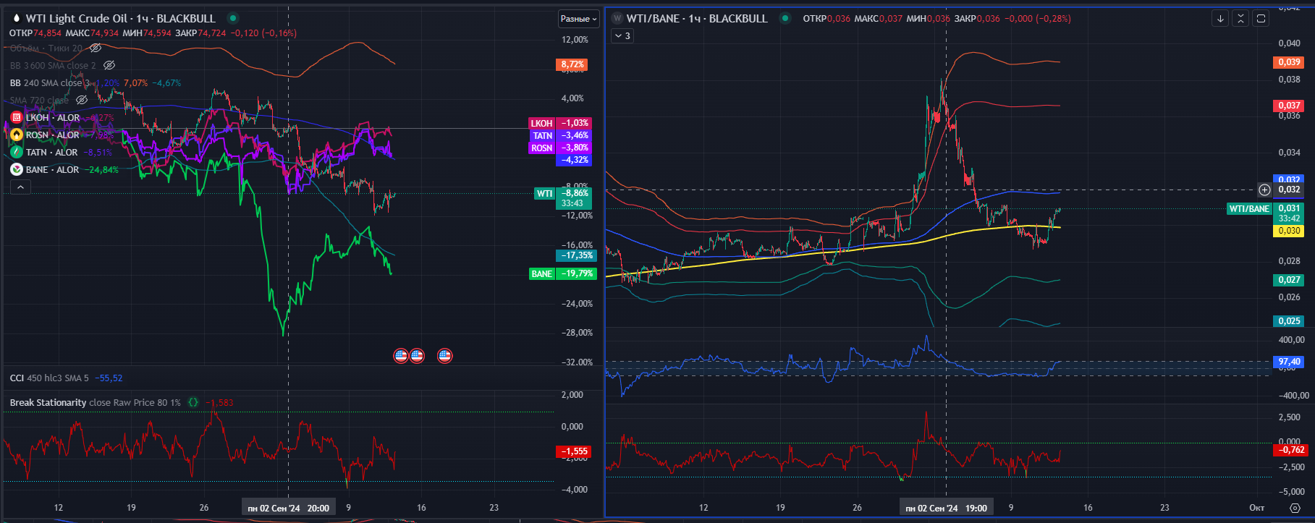Click the blue 97,40 CCI value label
Image resolution: width=1315 pixels, height=523 pixels.
coord(1289,361)
